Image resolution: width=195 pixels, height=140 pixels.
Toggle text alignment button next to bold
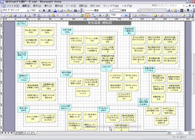point(50,10)
